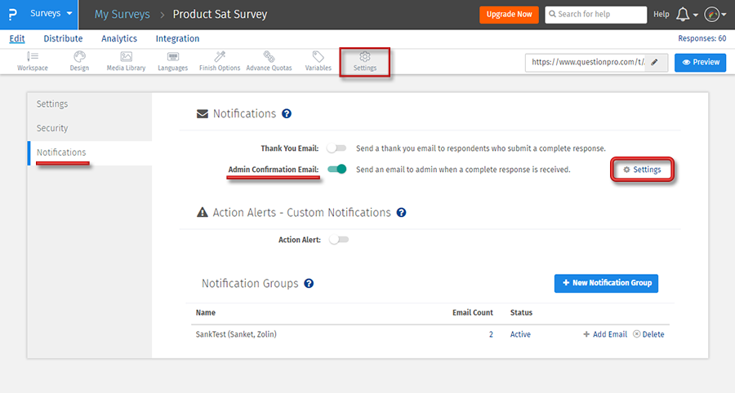Switch to the Analytics tab

tap(119, 38)
